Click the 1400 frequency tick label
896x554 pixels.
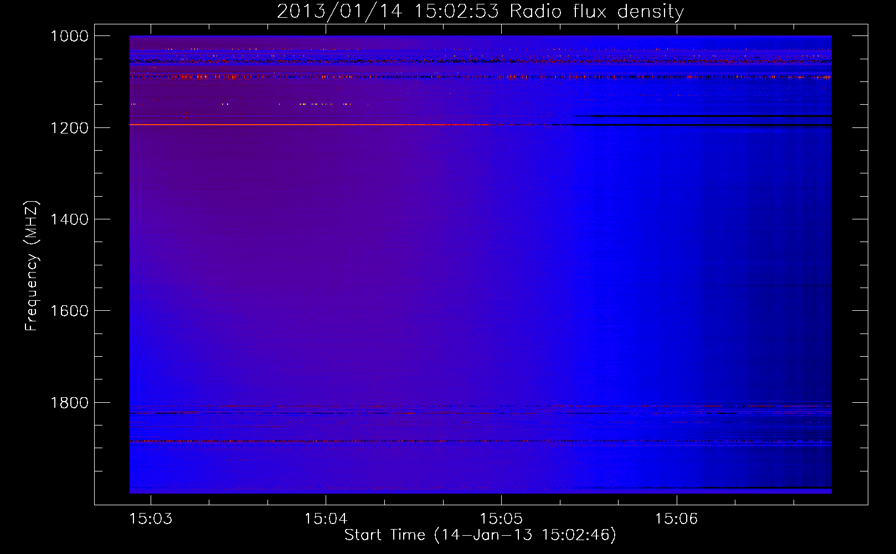[x=70, y=219]
